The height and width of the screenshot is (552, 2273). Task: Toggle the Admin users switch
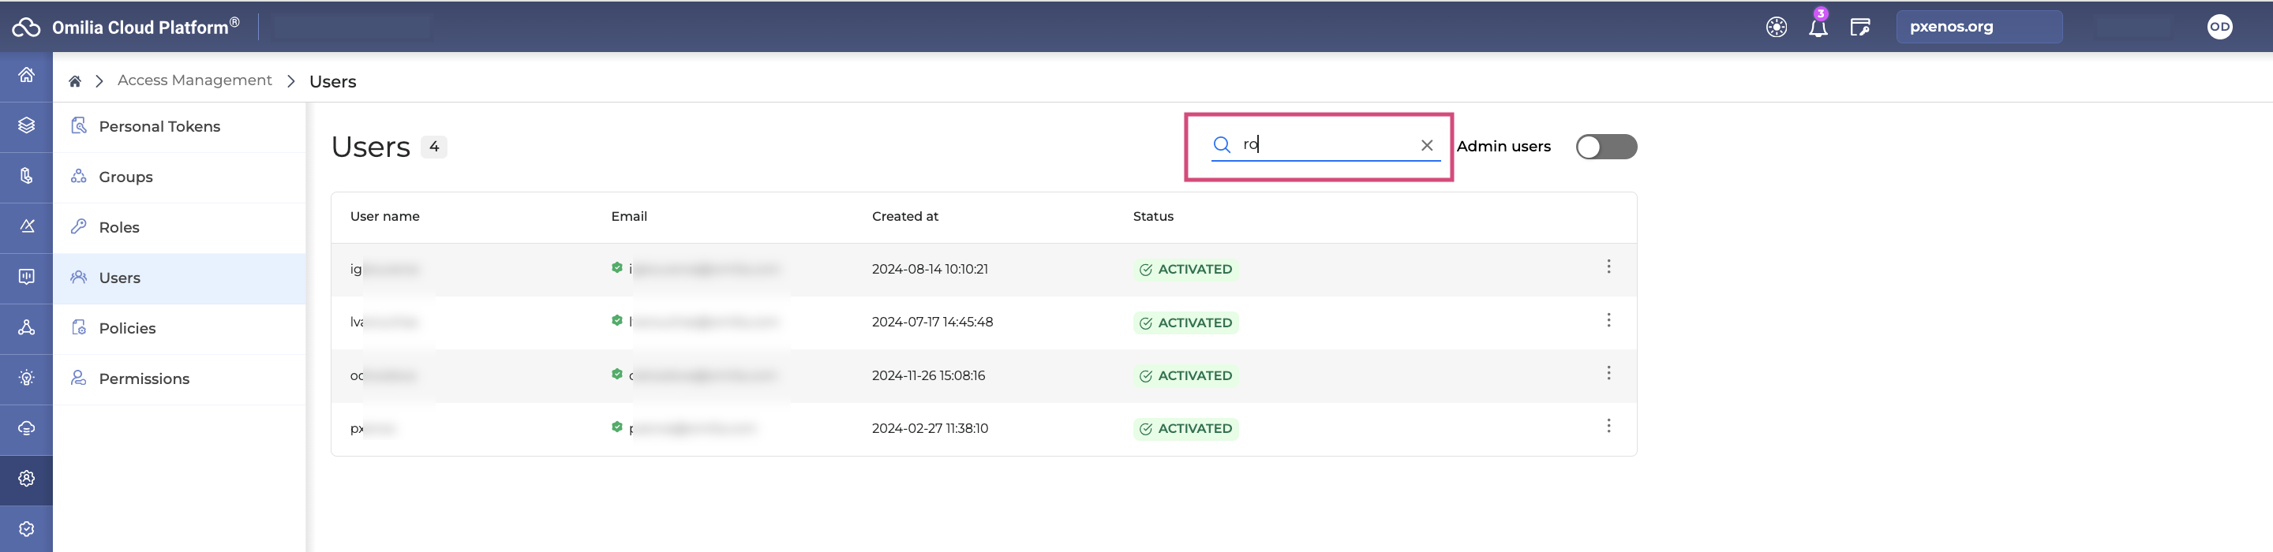click(x=1606, y=147)
